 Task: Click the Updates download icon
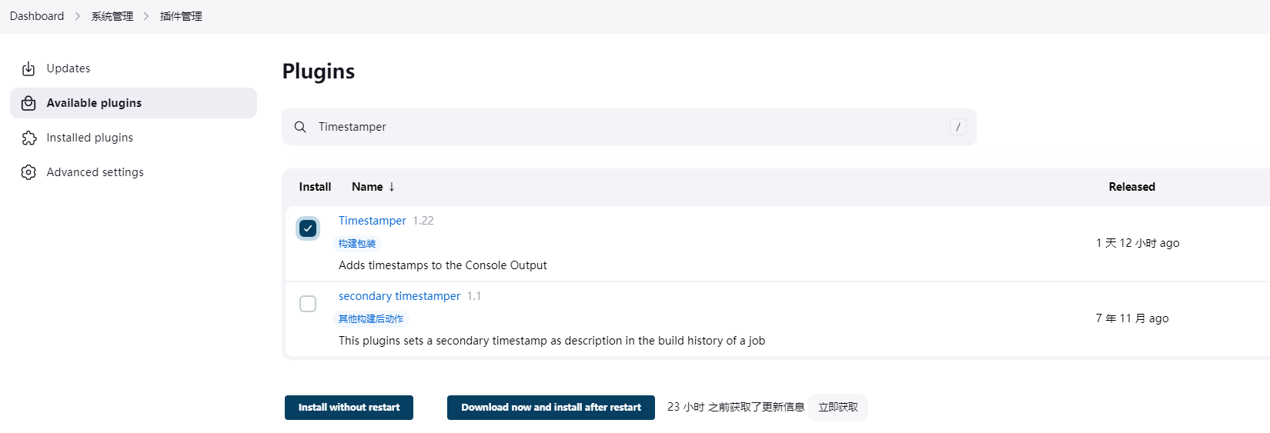(x=28, y=68)
